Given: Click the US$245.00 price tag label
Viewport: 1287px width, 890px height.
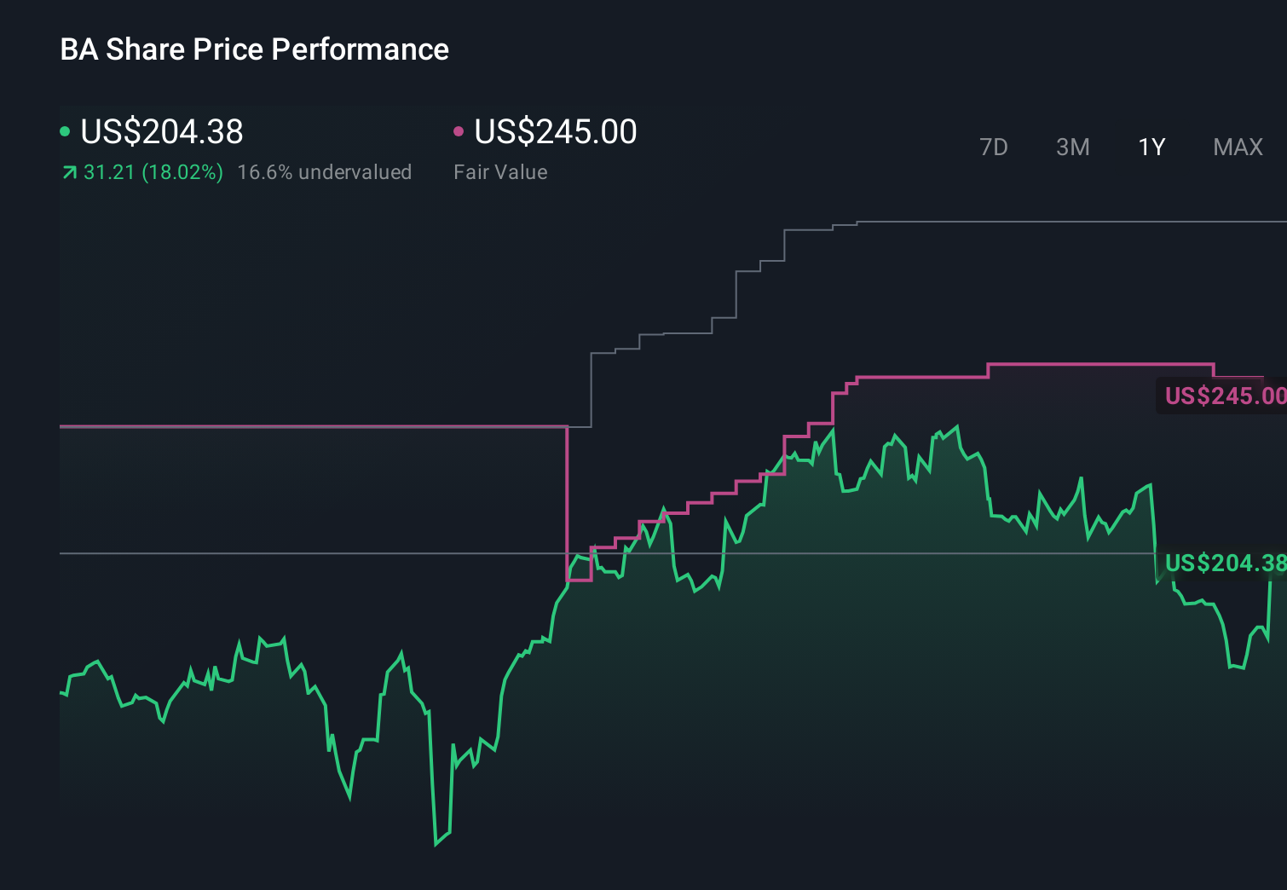Looking at the screenshot, I should (x=1225, y=396).
